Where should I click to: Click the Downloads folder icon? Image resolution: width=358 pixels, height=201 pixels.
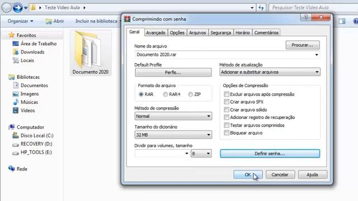coord(16,52)
